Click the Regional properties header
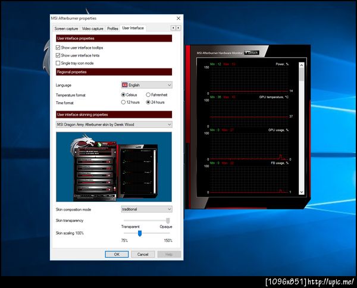This screenshot has width=357, height=288. pos(114,72)
